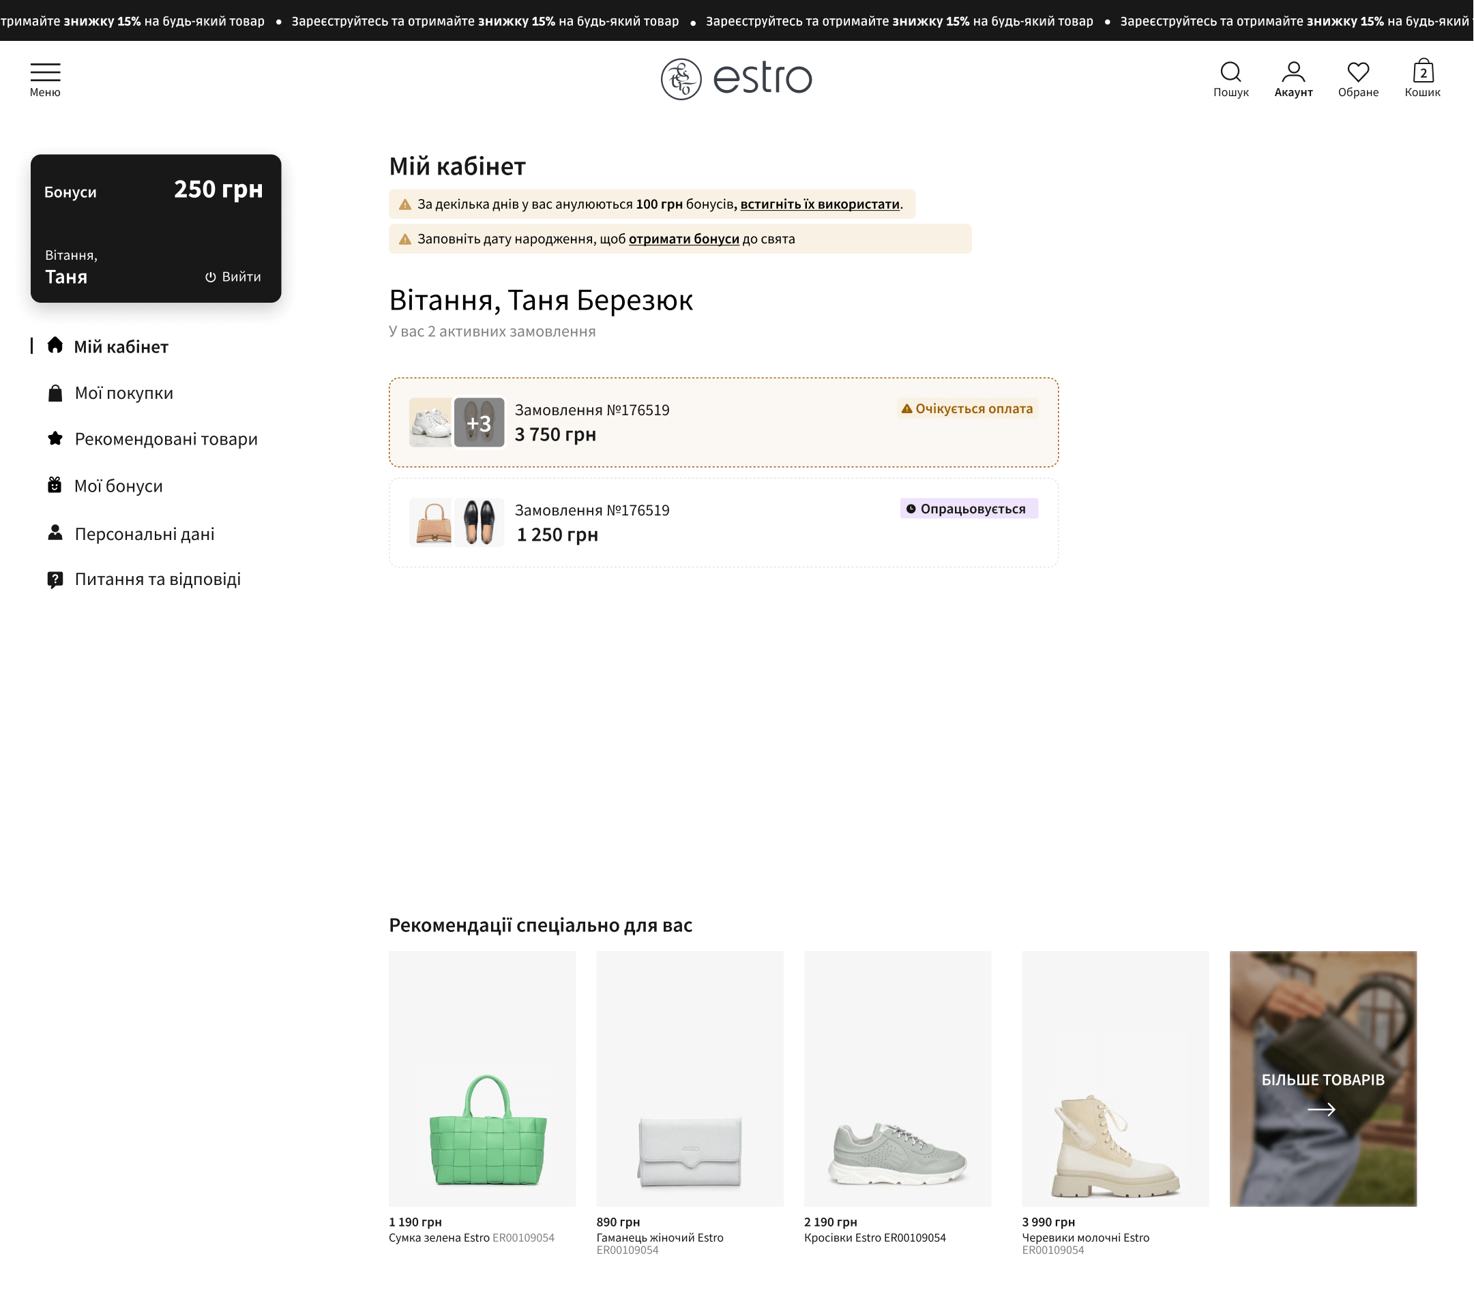Click the bag icon for Мої покупки
Viewport: 1474px width, 1290px height.
click(55, 393)
